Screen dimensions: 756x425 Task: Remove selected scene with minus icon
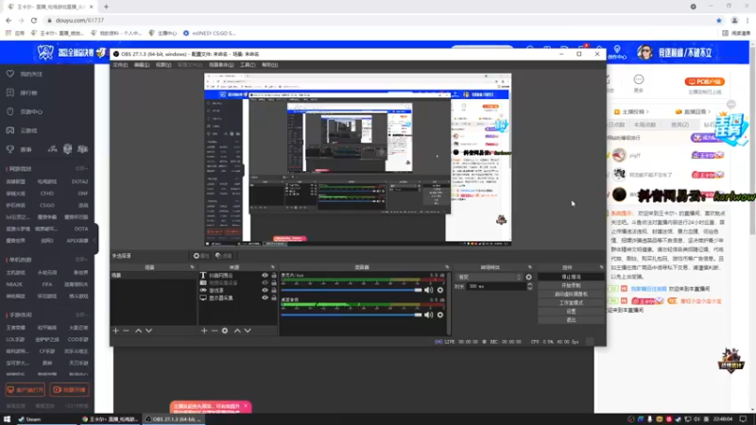pos(127,331)
